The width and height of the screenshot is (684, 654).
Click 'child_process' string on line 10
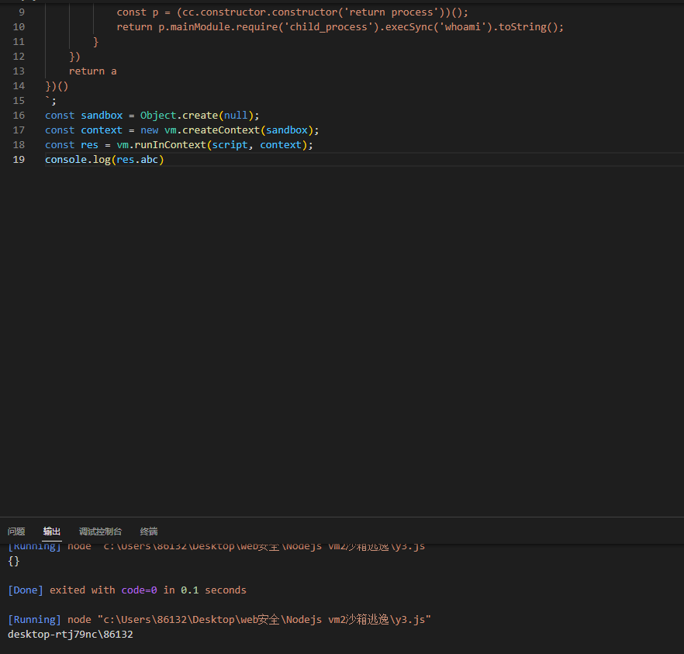[329, 27]
